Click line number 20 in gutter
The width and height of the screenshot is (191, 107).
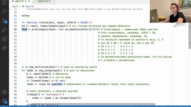pos(15,29)
